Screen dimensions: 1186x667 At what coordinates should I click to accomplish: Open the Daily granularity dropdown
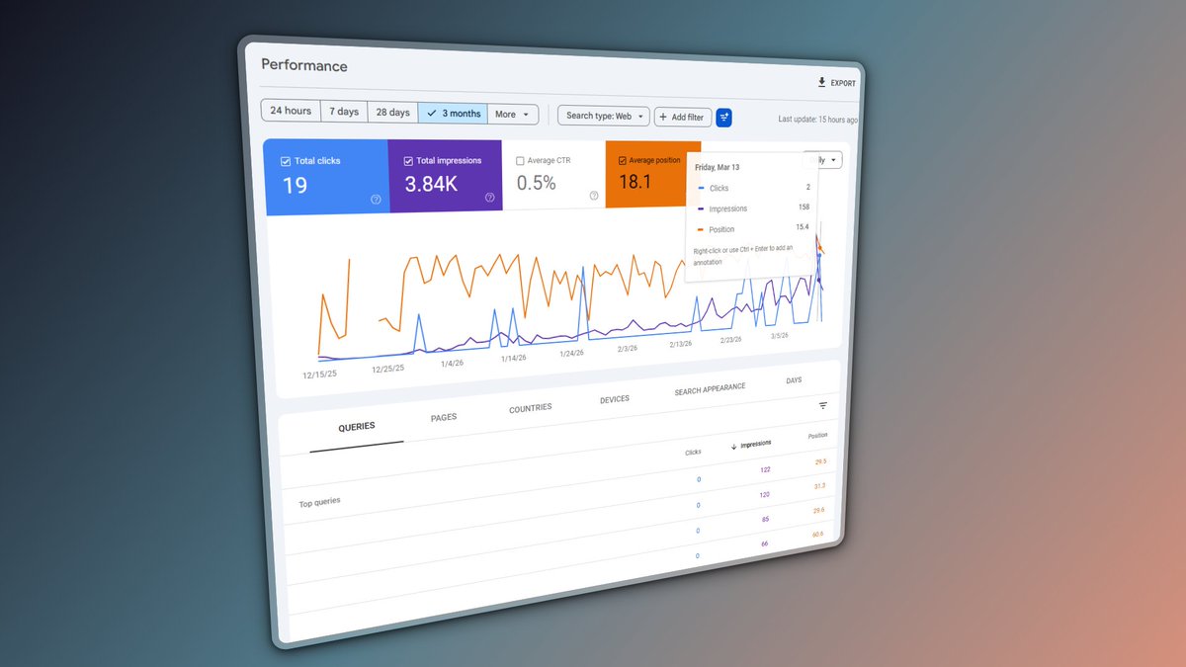824,159
